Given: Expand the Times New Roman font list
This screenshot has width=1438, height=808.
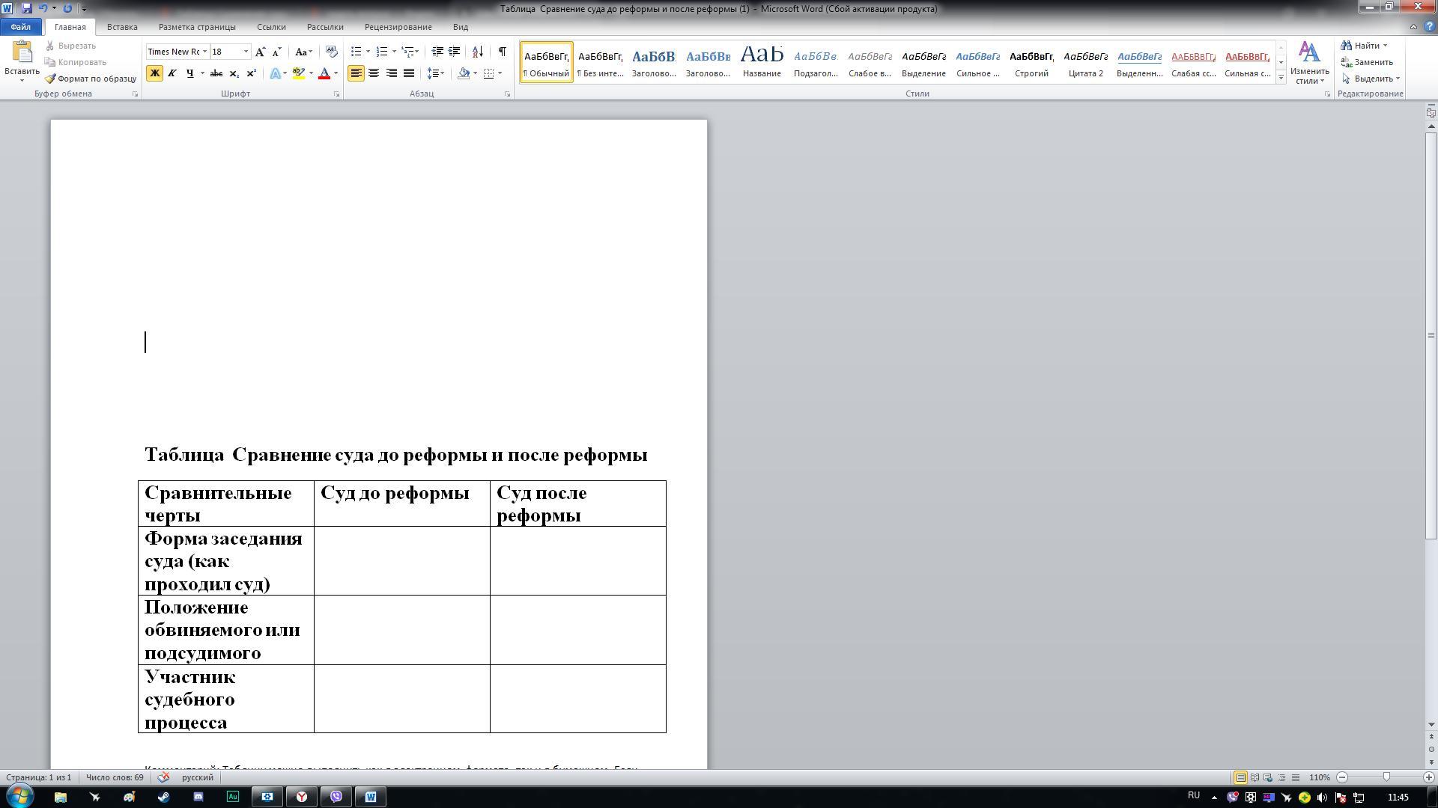Looking at the screenshot, I should click(x=204, y=52).
